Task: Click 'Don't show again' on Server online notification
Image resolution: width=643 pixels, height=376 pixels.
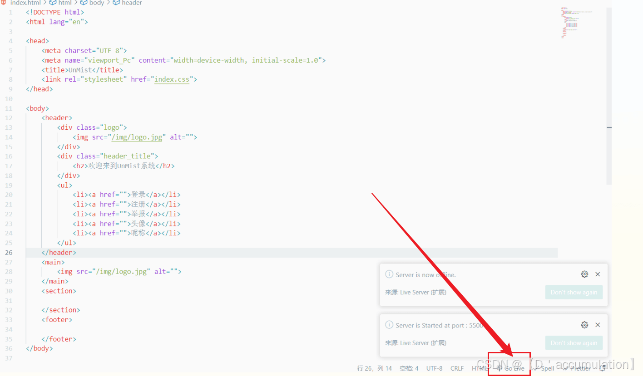Action: [x=574, y=292]
